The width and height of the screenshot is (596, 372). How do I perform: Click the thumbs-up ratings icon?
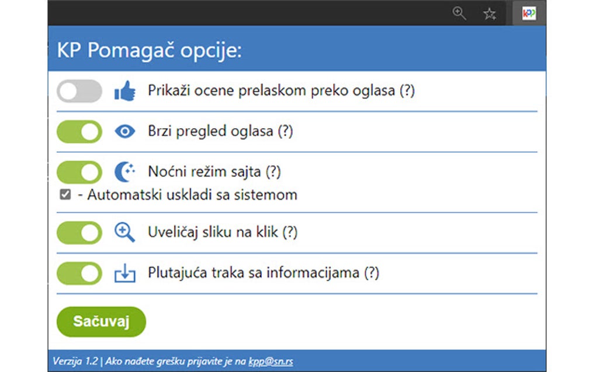click(124, 91)
